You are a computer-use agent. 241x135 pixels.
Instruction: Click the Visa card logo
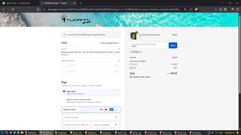pos(101,109)
